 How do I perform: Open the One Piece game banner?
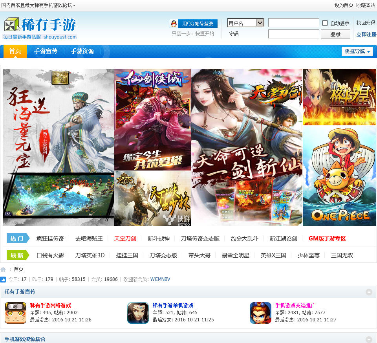pos(339,176)
